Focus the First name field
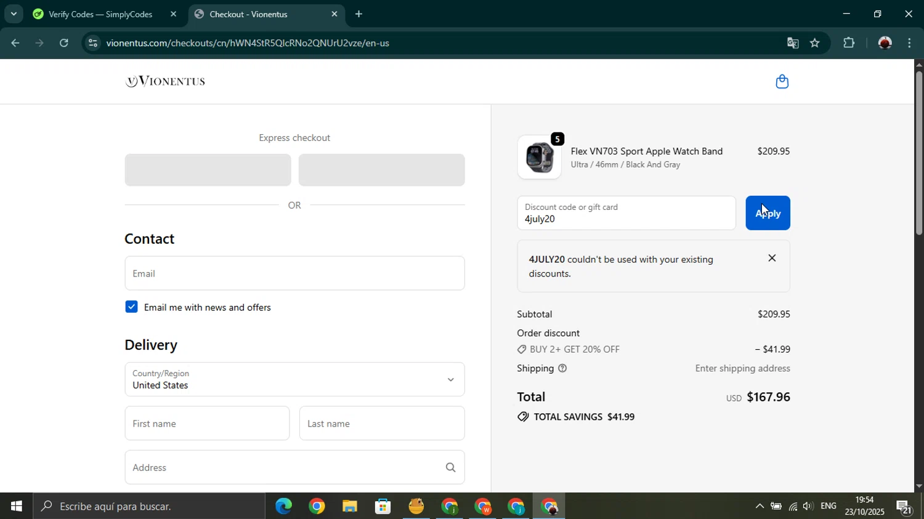The width and height of the screenshot is (924, 519). point(207,424)
